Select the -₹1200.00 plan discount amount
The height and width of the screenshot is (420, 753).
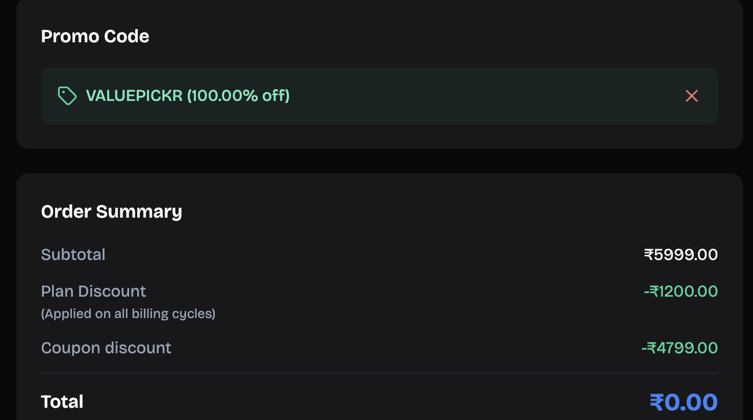coord(681,291)
